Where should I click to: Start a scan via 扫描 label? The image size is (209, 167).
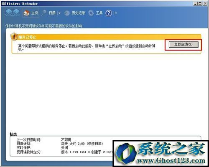[52, 13]
